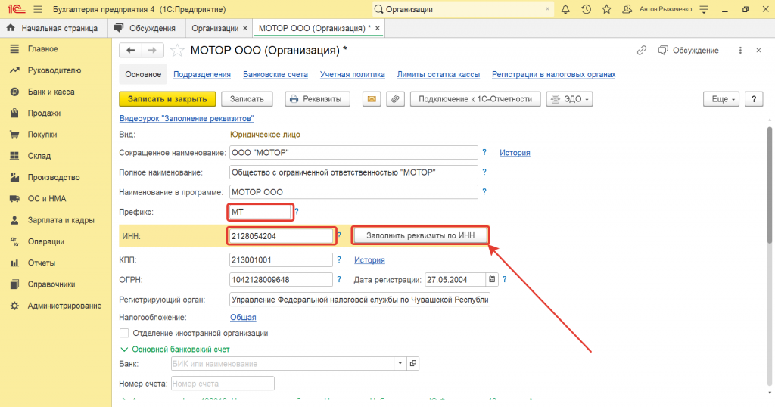Switch to the Банковские счета tab
This screenshot has height=407, width=775.
[274, 74]
